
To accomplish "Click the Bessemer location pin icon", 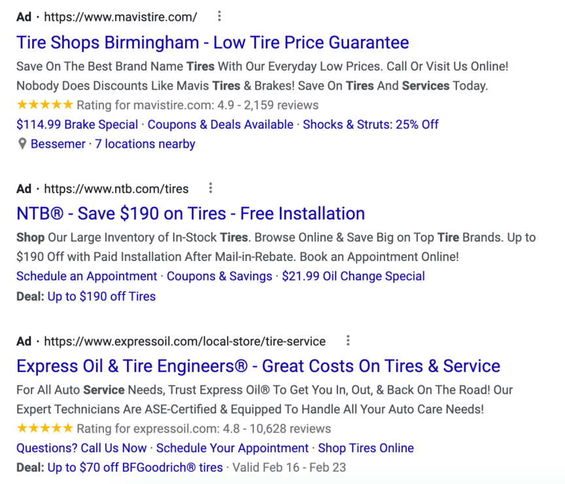I will 22,144.
